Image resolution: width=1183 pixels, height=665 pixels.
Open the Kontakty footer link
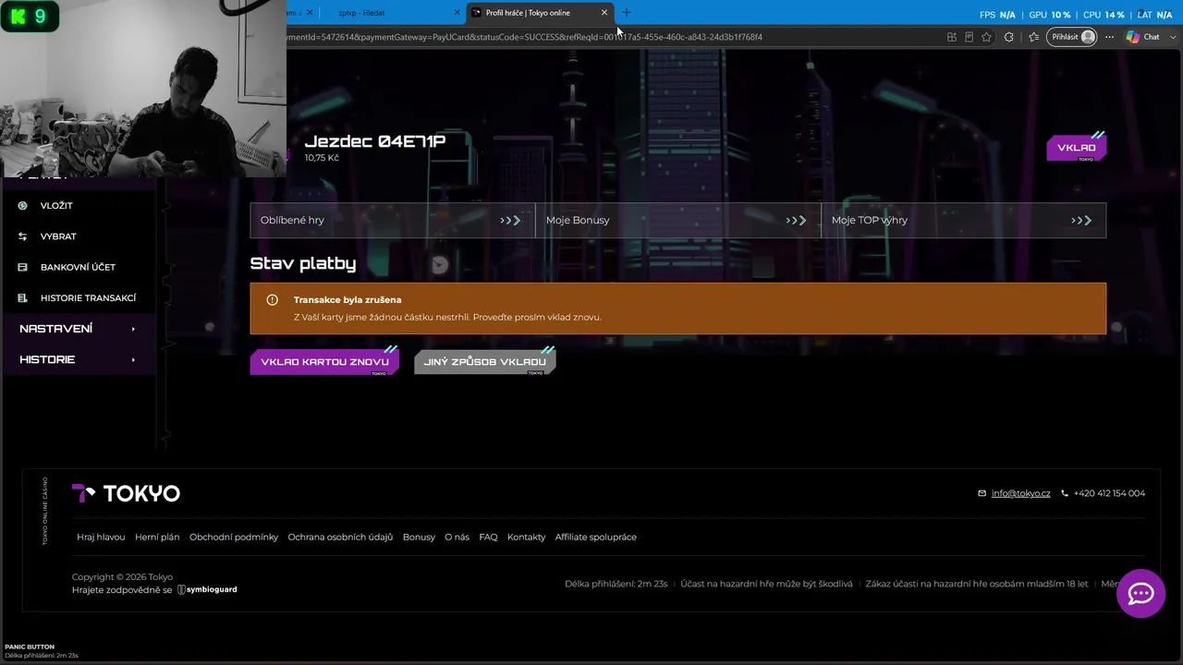coord(526,537)
